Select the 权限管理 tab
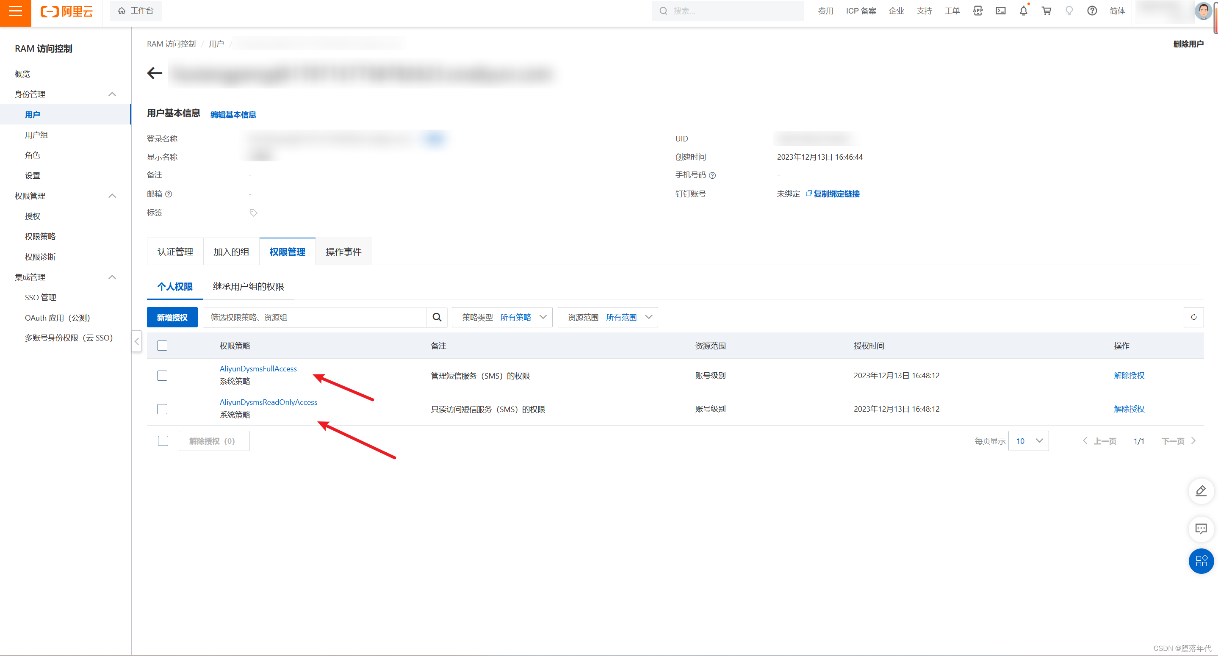This screenshot has height=656, width=1218. tap(288, 252)
